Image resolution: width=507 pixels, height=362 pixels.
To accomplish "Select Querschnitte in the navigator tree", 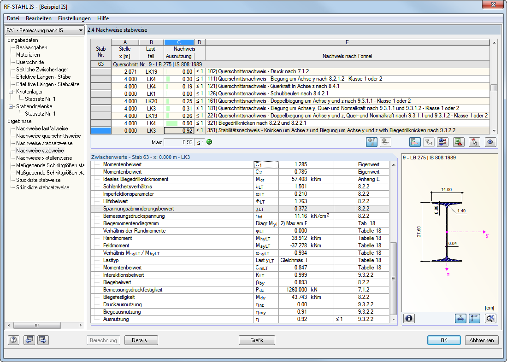I will tap(30, 62).
